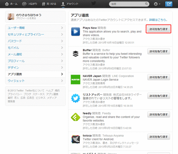
Task: Click Buffer app name
Action: (x=87, y=50)
